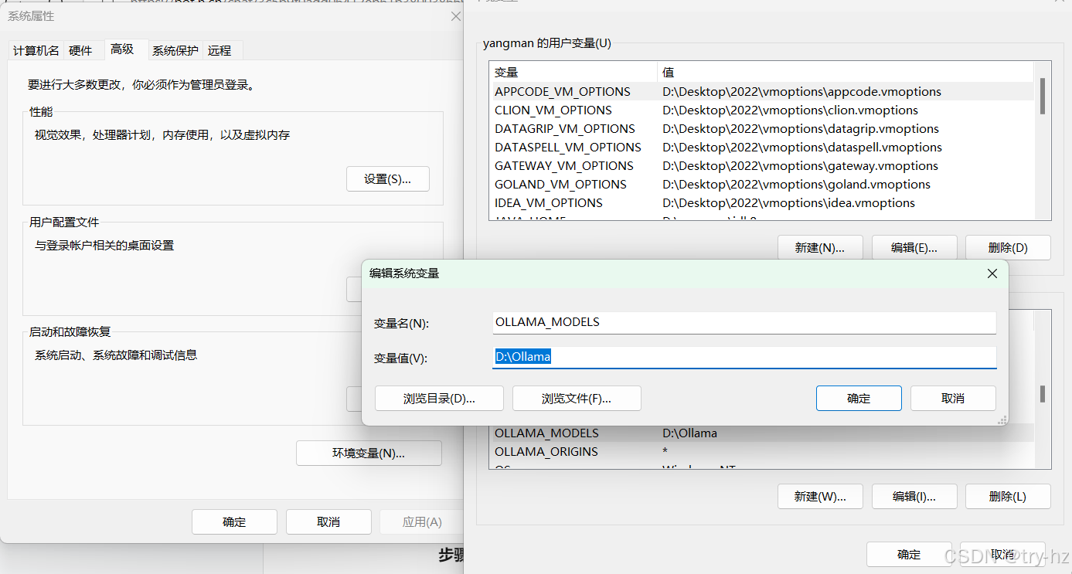This screenshot has height=574, width=1072.
Task: Click the 变量名(N) input field
Action: (744, 322)
